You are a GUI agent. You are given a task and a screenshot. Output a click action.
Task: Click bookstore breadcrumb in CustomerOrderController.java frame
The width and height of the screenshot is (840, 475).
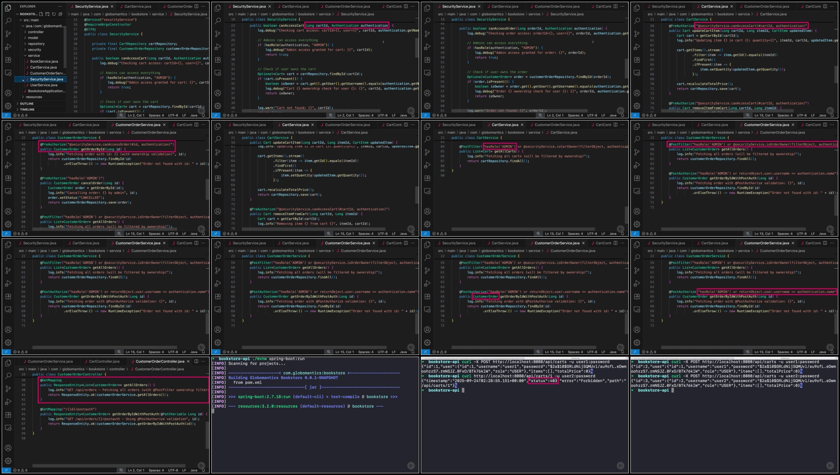[97, 369]
